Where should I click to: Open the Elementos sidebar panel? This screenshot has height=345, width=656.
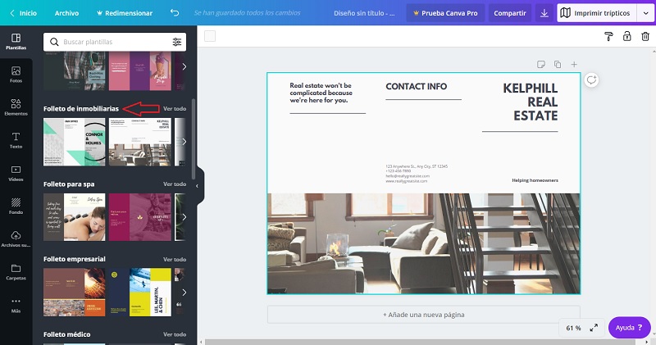tap(16, 107)
